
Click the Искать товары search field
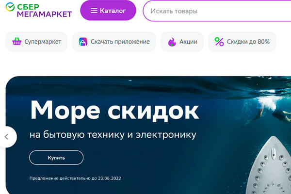pyautogui.click(x=218, y=10)
